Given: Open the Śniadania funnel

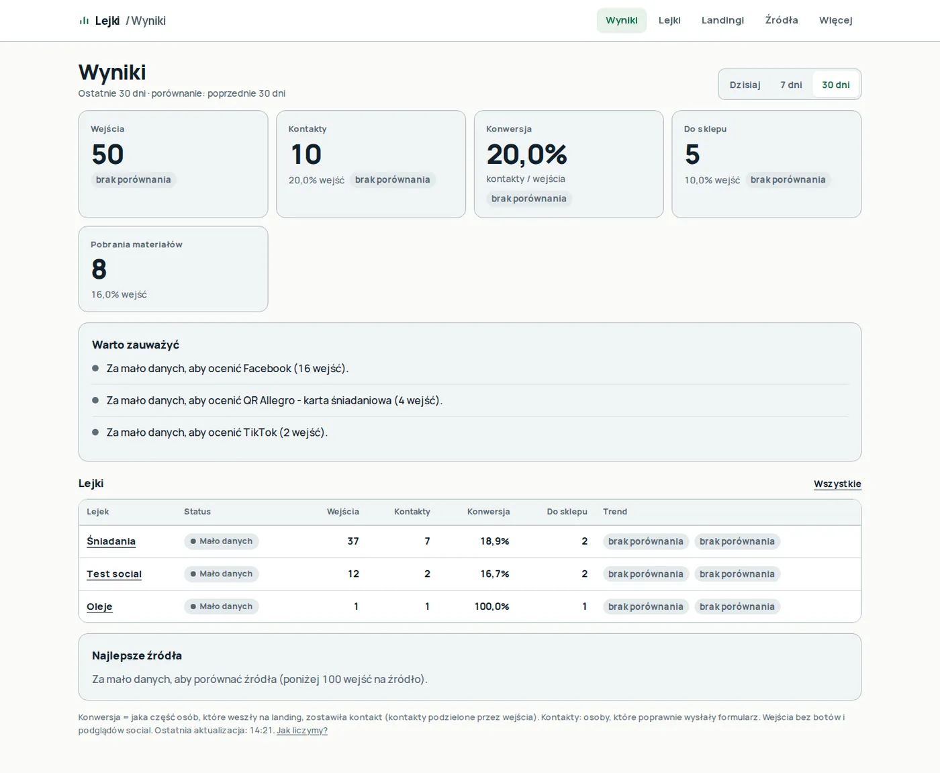Looking at the screenshot, I should click(111, 541).
